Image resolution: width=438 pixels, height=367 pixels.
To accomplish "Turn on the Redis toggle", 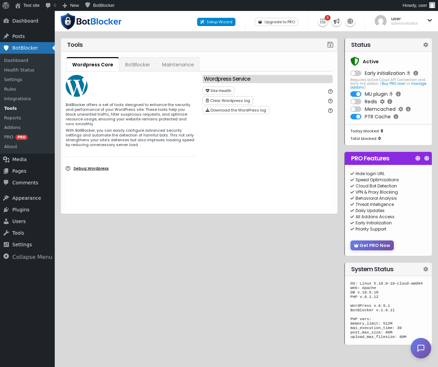I will tap(356, 102).
